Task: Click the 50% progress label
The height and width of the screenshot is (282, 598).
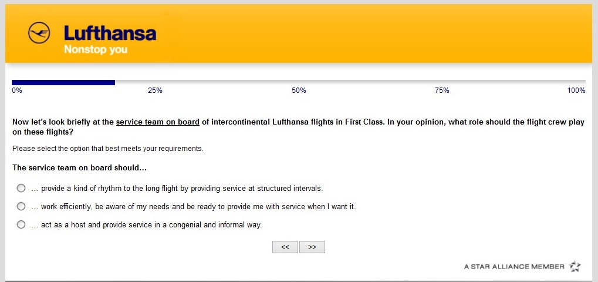Action: click(299, 90)
